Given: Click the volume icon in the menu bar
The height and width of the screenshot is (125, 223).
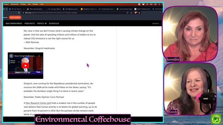Looking at the screenshot, I should point(151,4).
